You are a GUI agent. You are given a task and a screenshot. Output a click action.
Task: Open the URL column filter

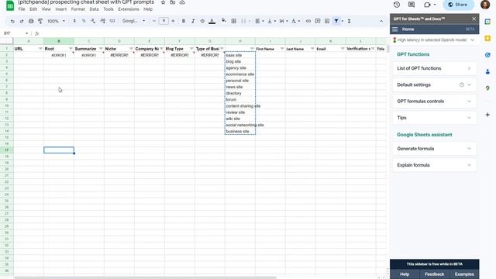coord(40,48)
